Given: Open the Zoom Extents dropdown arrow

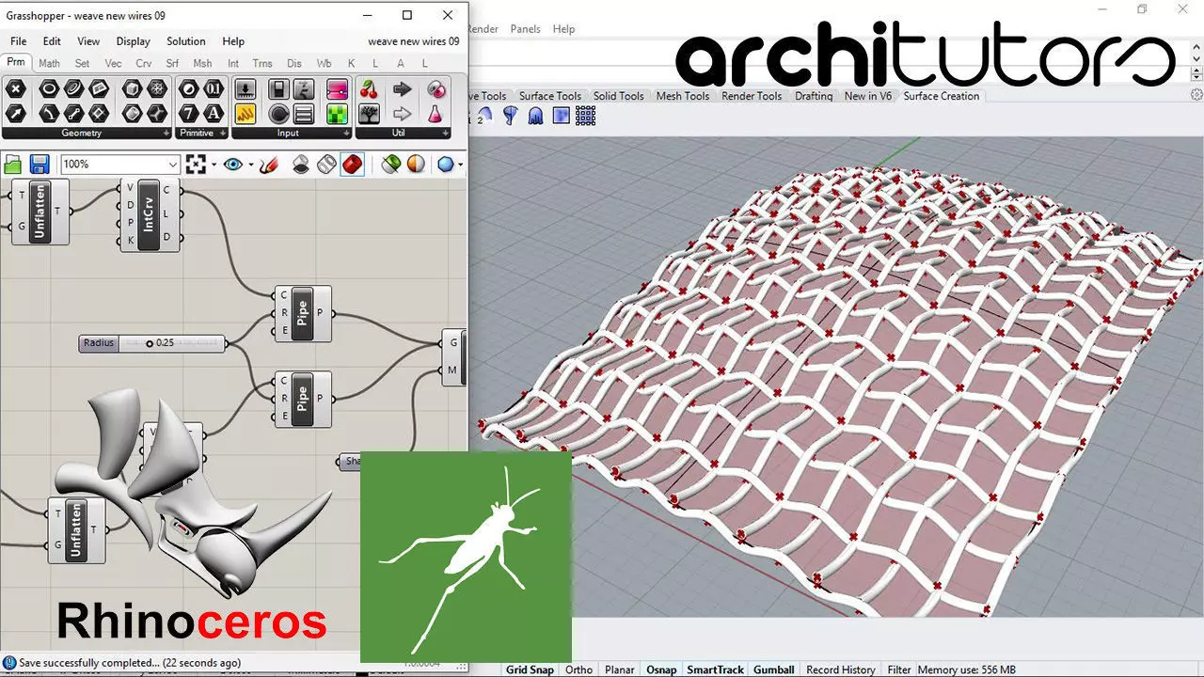Looking at the screenshot, I should point(214,165).
